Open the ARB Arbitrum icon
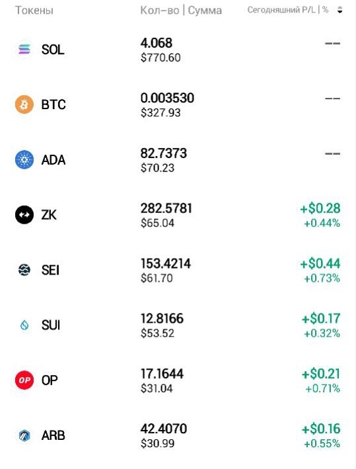This screenshot has width=356, height=469. tap(24, 435)
